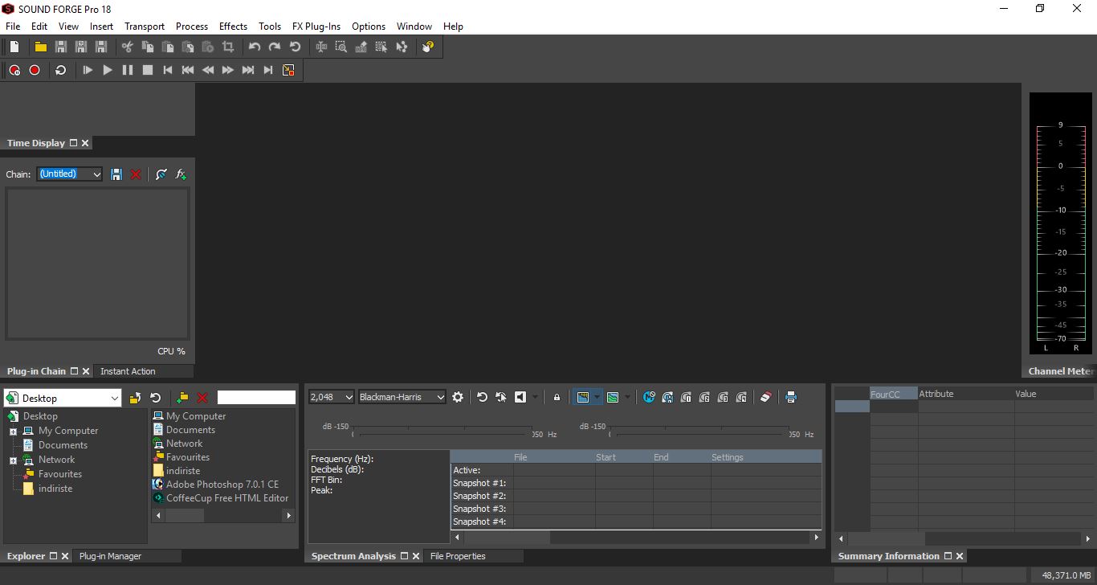The width and height of the screenshot is (1097, 585).
Task: Open the FX Plug-Ins menu
Action: (x=316, y=27)
